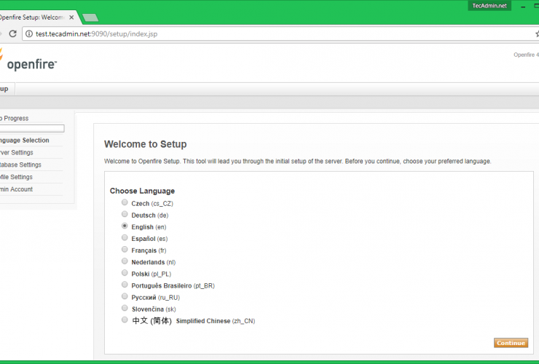This screenshot has width=539, height=364.
Task: Choose Deutsch (de) radio button
Action: (x=125, y=215)
